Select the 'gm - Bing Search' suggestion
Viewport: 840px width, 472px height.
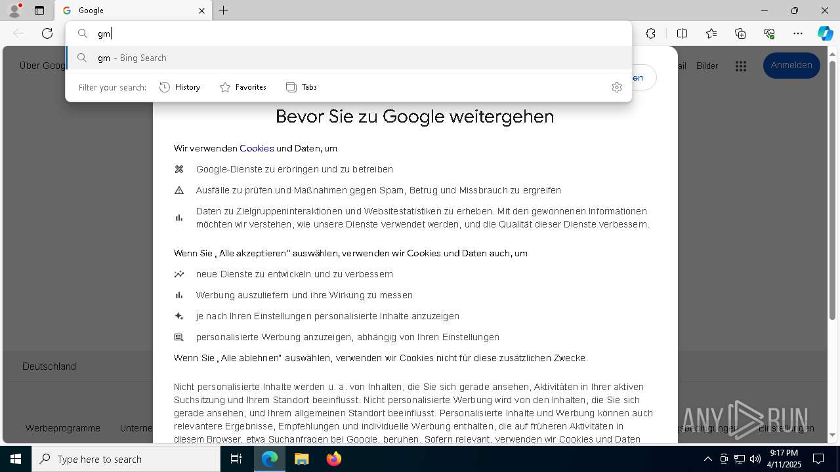pos(348,58)
